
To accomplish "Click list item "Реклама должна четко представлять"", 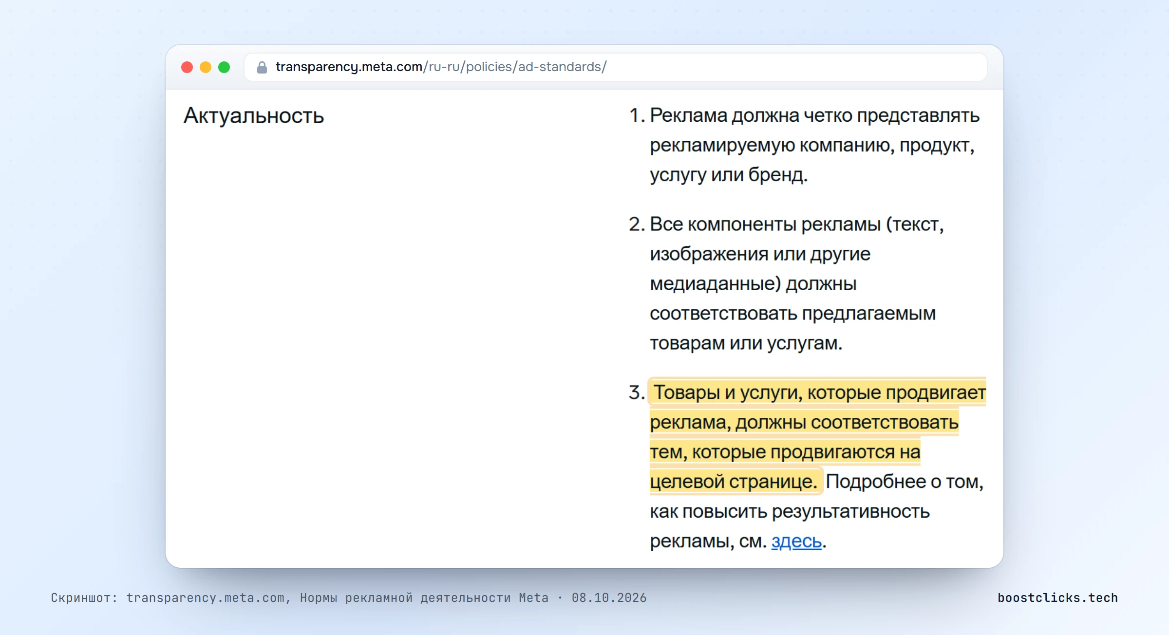I will (814, 115).
